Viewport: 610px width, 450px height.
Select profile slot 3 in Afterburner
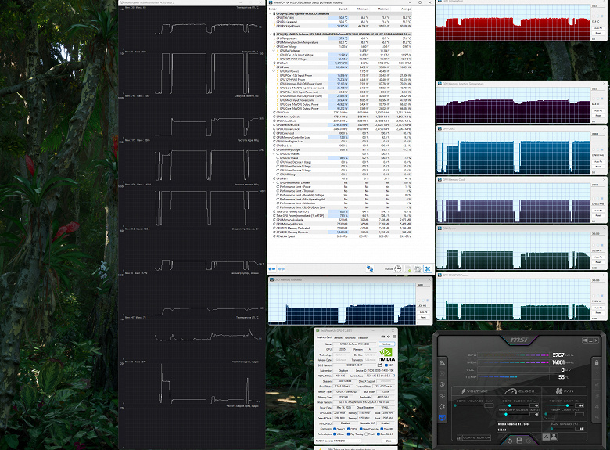pos(597,395)
